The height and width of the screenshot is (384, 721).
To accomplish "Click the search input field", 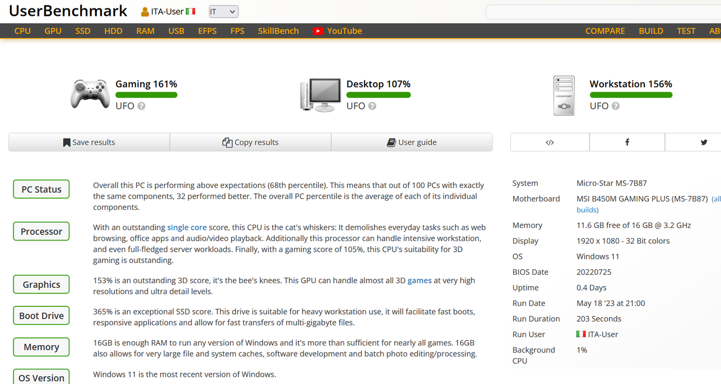I will [x=603, y=12].
